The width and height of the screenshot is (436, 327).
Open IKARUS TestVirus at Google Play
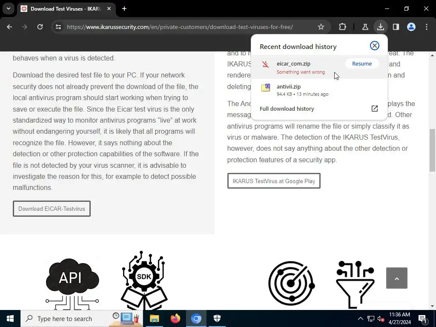coord(274,181)
